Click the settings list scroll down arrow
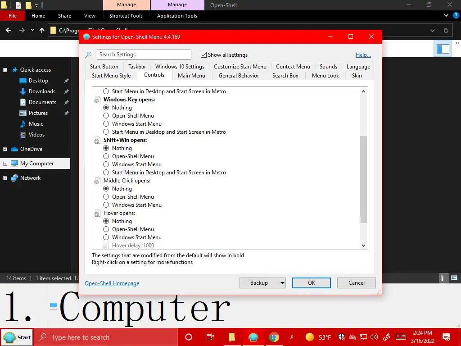461x346 pixels. tap(363, 246)
